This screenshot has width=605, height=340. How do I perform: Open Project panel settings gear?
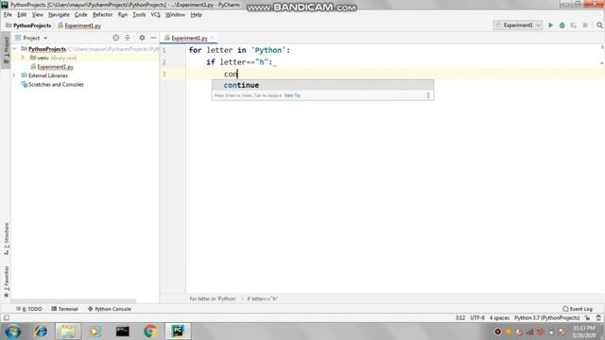click(x=142, y=38)
